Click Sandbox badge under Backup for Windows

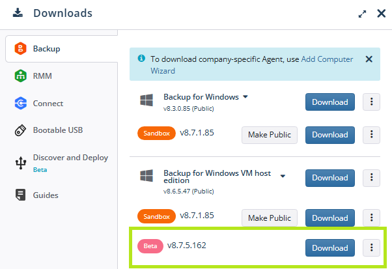point(156,134)
